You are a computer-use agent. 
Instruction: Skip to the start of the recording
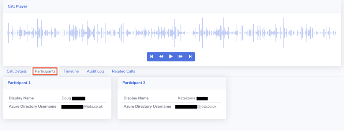pos(152,57)
